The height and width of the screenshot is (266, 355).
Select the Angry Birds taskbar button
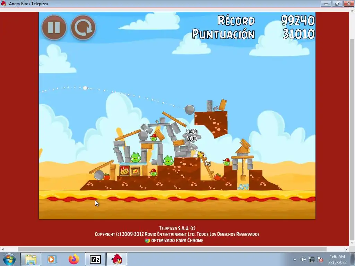[x=117, y=259]
